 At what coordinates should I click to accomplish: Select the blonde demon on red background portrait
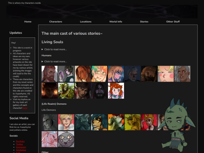pos(66,122)
